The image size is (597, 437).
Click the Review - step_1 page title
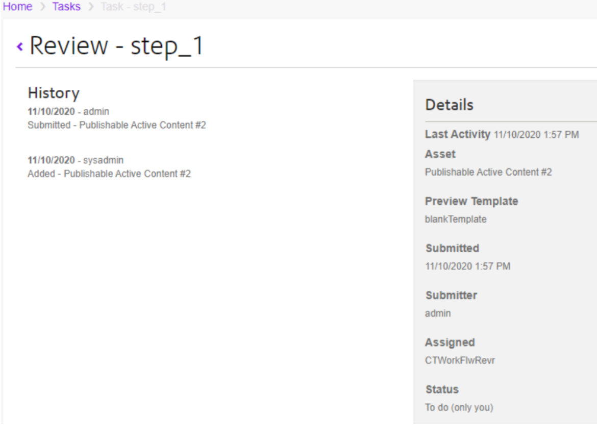[116, 46]
